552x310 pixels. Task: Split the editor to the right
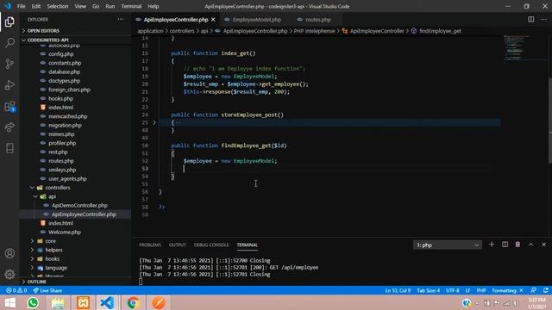531,19
